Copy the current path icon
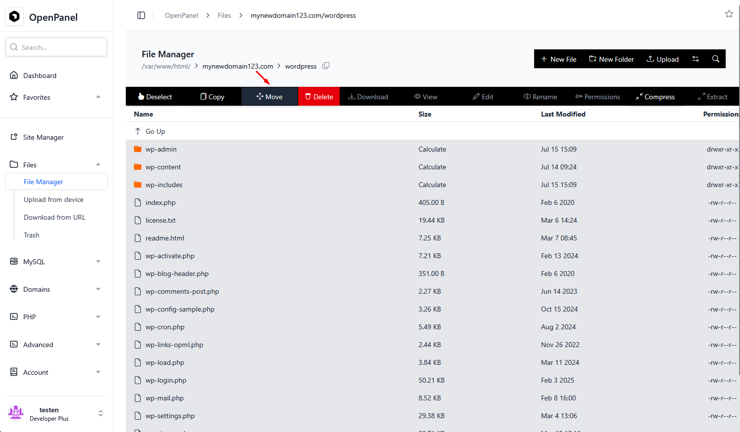This screenshot has width=740, height=432. 326,66
